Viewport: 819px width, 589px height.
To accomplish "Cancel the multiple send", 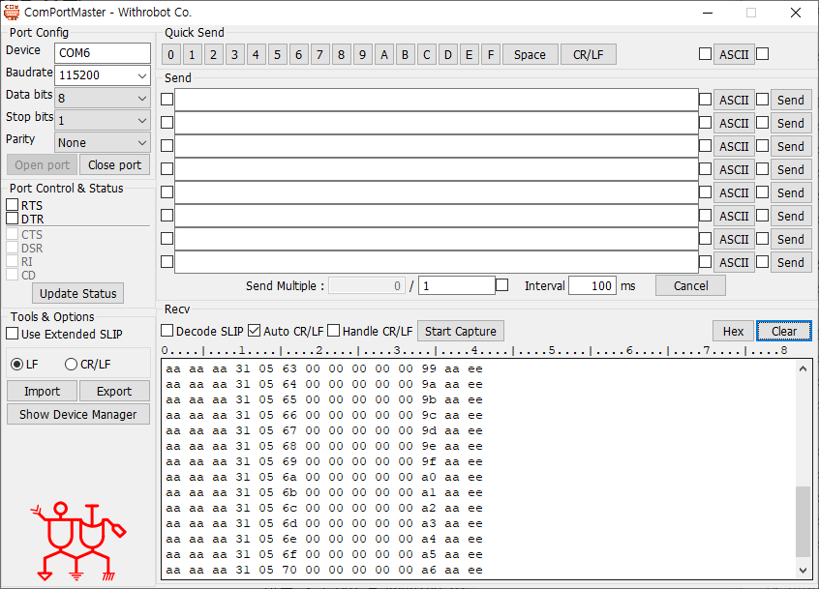I will (x=690, y=286).
